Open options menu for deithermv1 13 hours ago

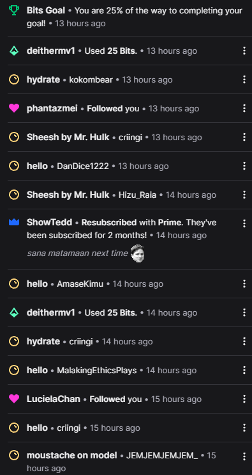click(x=244, y=51)
